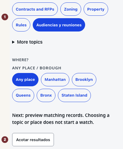
Task: Select the Property topic chip
Action: (96, 9)
